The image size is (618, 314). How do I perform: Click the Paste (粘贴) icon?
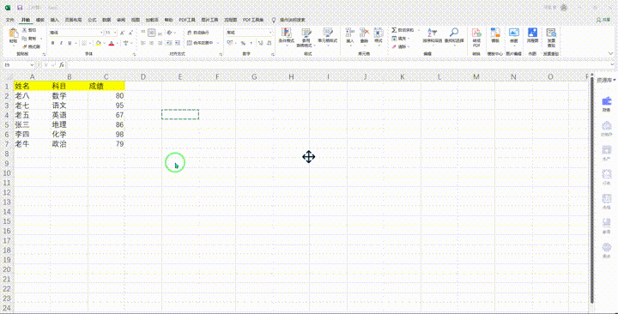click(x=14, y=33)
